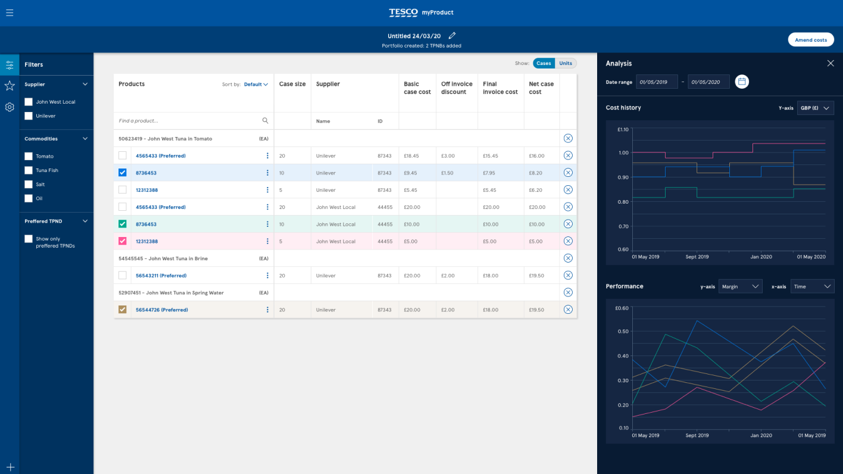The image size is (843, 474).
Task: Edit the start date 01/05/2019 field
Action: click(657, 82)
